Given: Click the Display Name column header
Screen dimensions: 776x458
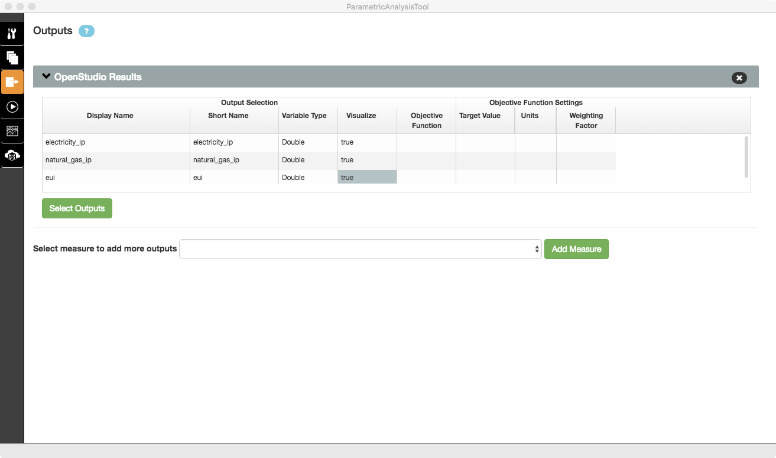Looking at the screenshot, I should click(110, 116).
